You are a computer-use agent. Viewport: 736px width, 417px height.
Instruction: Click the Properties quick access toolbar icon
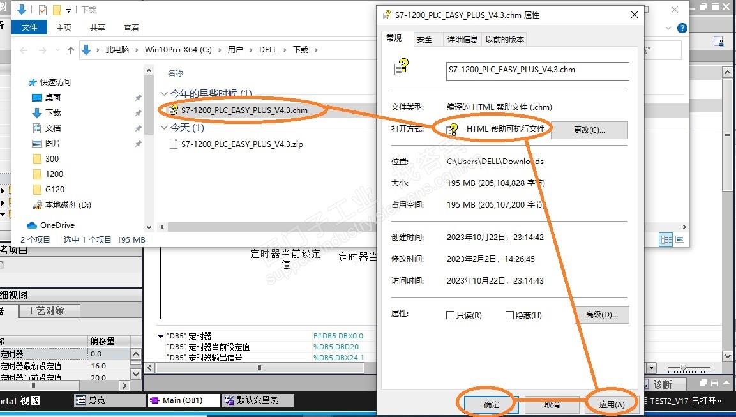43,10
